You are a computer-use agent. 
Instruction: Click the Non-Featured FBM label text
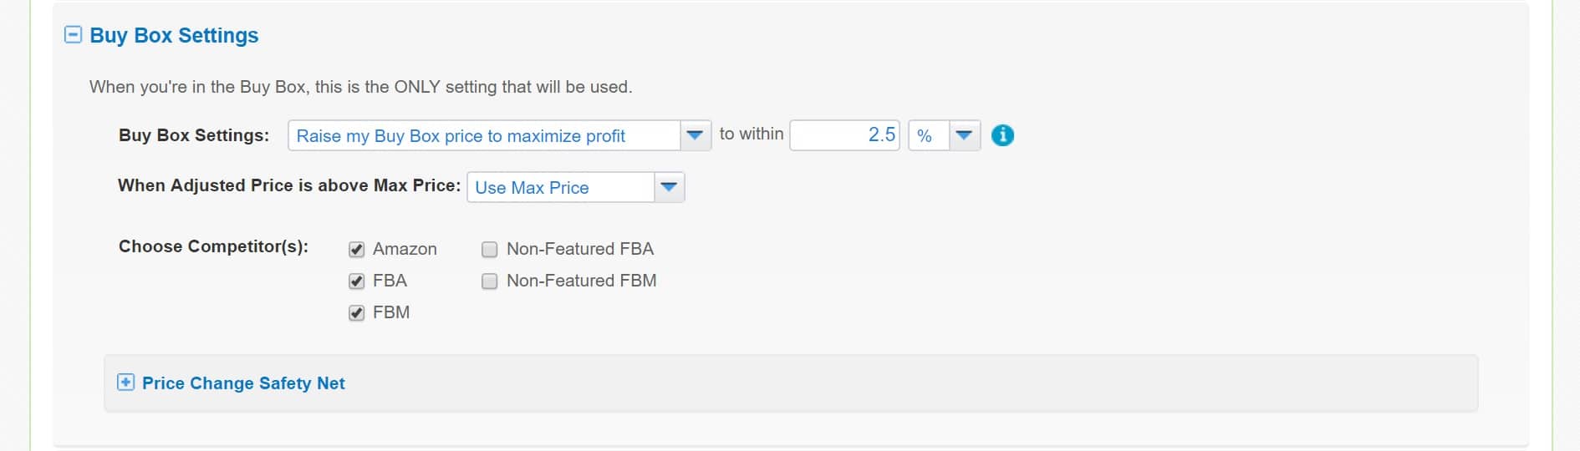[582, 281]
